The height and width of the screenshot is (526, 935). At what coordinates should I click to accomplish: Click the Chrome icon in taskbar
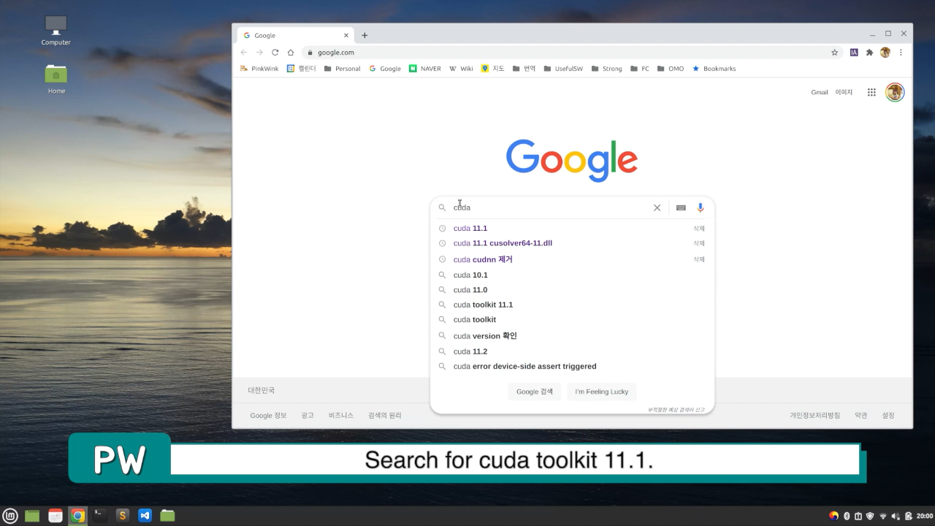pyautogui.click(x=77, y=516)
